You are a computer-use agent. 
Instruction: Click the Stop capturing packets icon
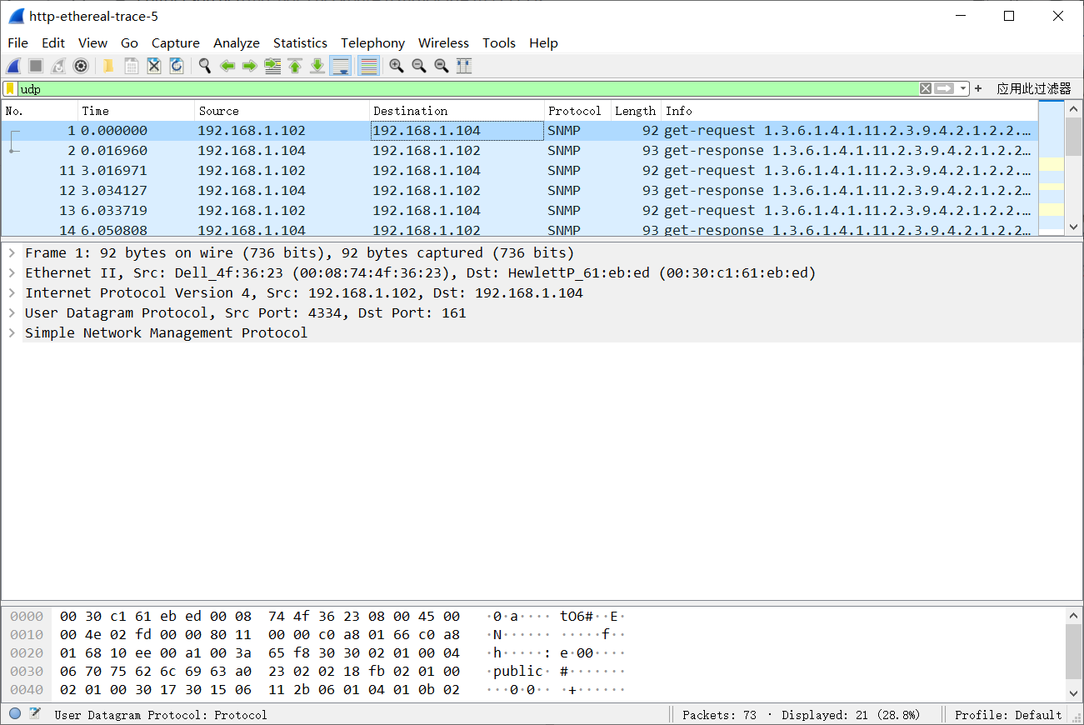pos(36,66)
